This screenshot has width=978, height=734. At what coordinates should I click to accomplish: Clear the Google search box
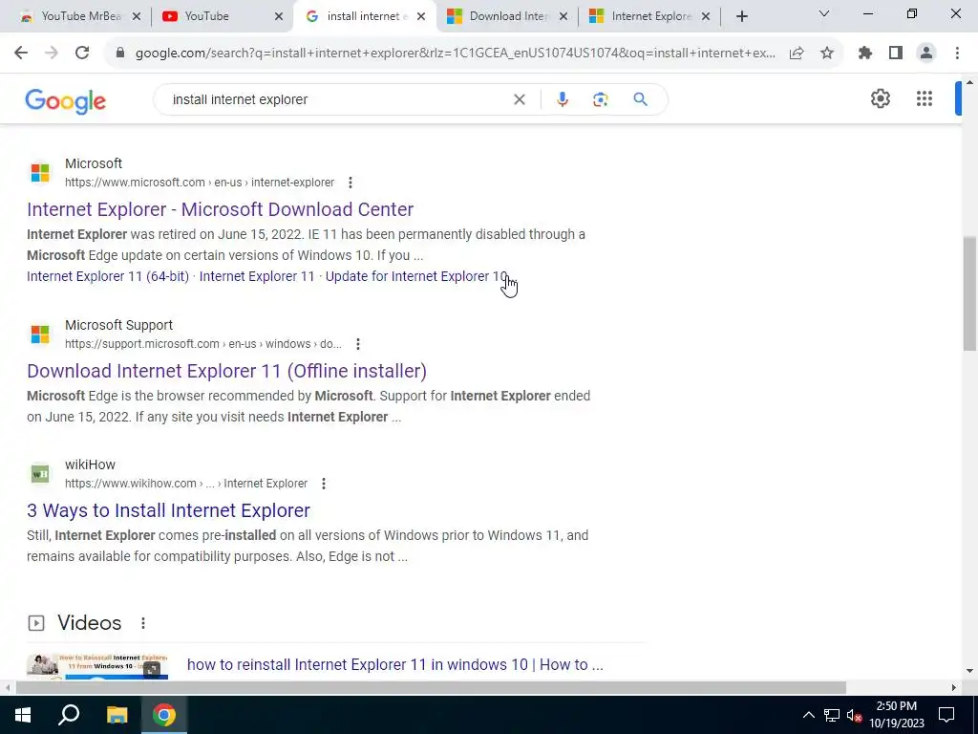pyautogui.click(x=519, y=99)
